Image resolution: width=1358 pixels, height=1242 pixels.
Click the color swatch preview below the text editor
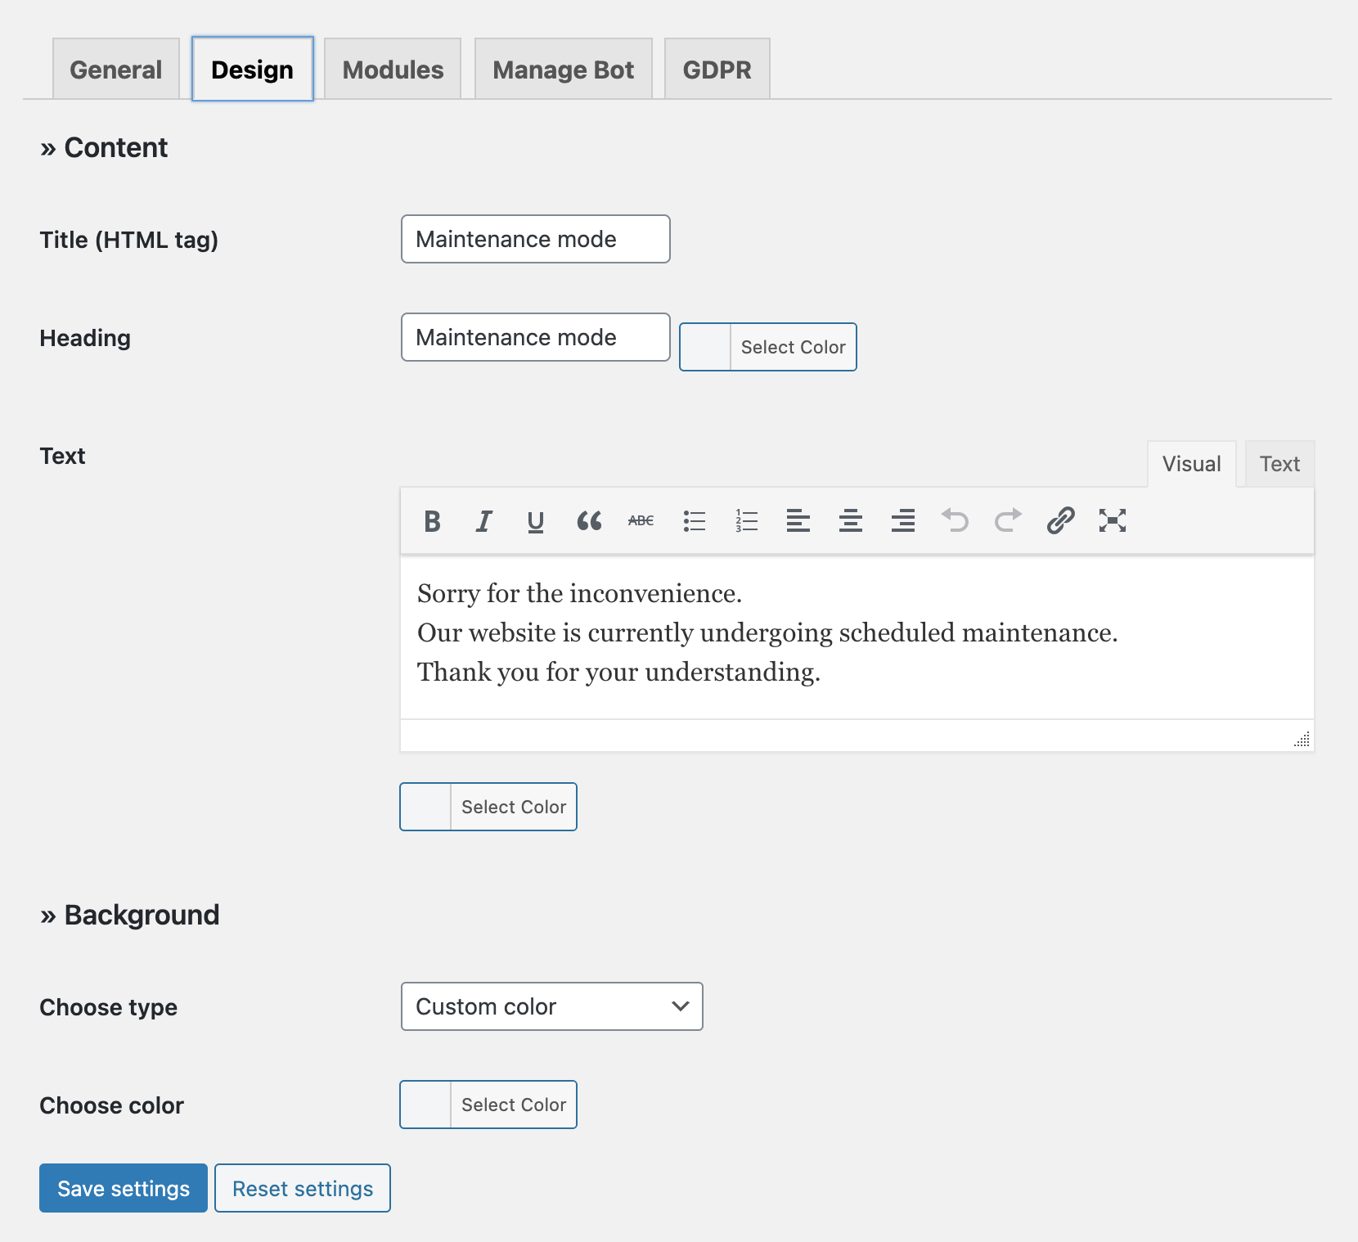click(425, 807)
